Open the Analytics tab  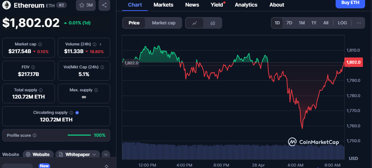pyautogui.click(x=246, y=5)
